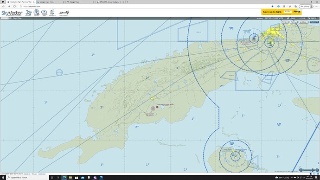Open the Layers menu on the map bar

pos(291,18)
